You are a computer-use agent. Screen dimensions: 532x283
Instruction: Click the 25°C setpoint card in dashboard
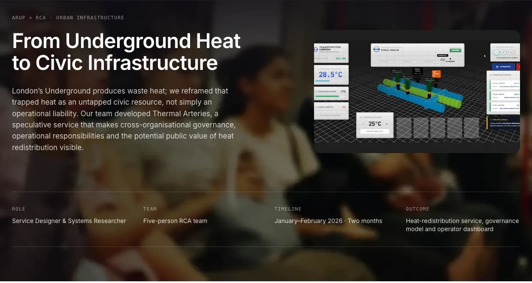click(x=375, y=125)
